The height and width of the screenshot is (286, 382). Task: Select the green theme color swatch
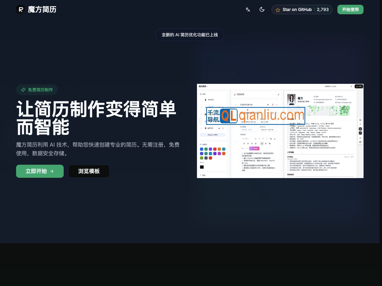(x=206, y=149)
